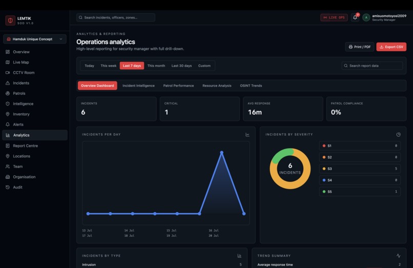Click the bar chart icon on Incidents By Type
The image size is (413, 268).
(x=239, y=256)
